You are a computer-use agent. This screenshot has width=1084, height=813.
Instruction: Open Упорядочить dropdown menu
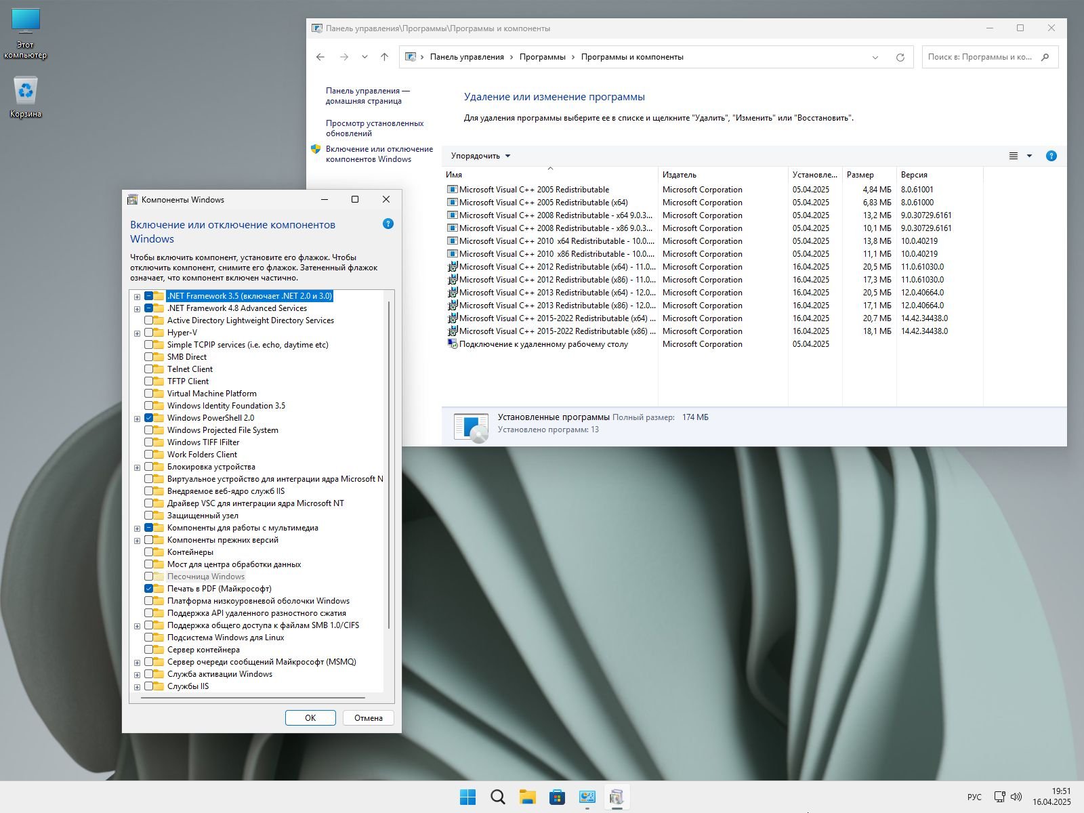click(480, 156)
